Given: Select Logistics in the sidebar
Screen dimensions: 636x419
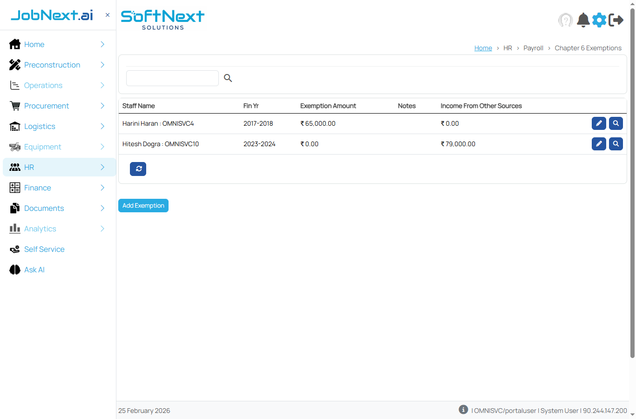Looking at the screenshot, I should click(x=40, y=126).
